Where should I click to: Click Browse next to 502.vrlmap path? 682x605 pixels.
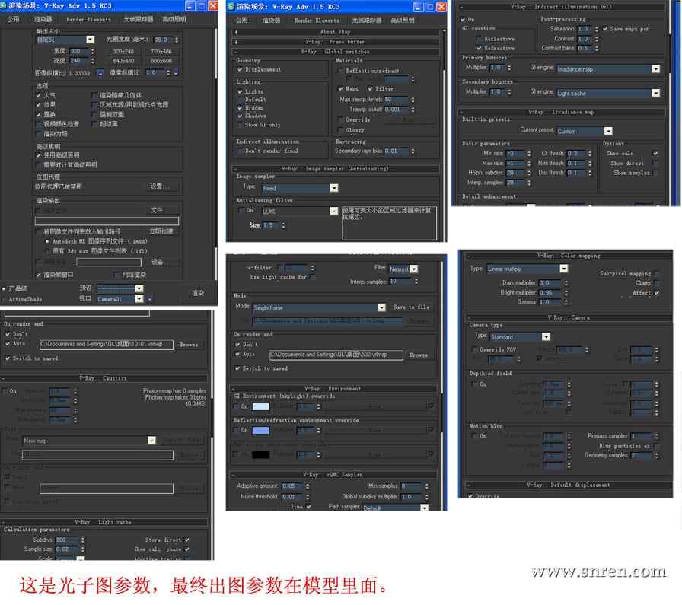pos(419,355)
